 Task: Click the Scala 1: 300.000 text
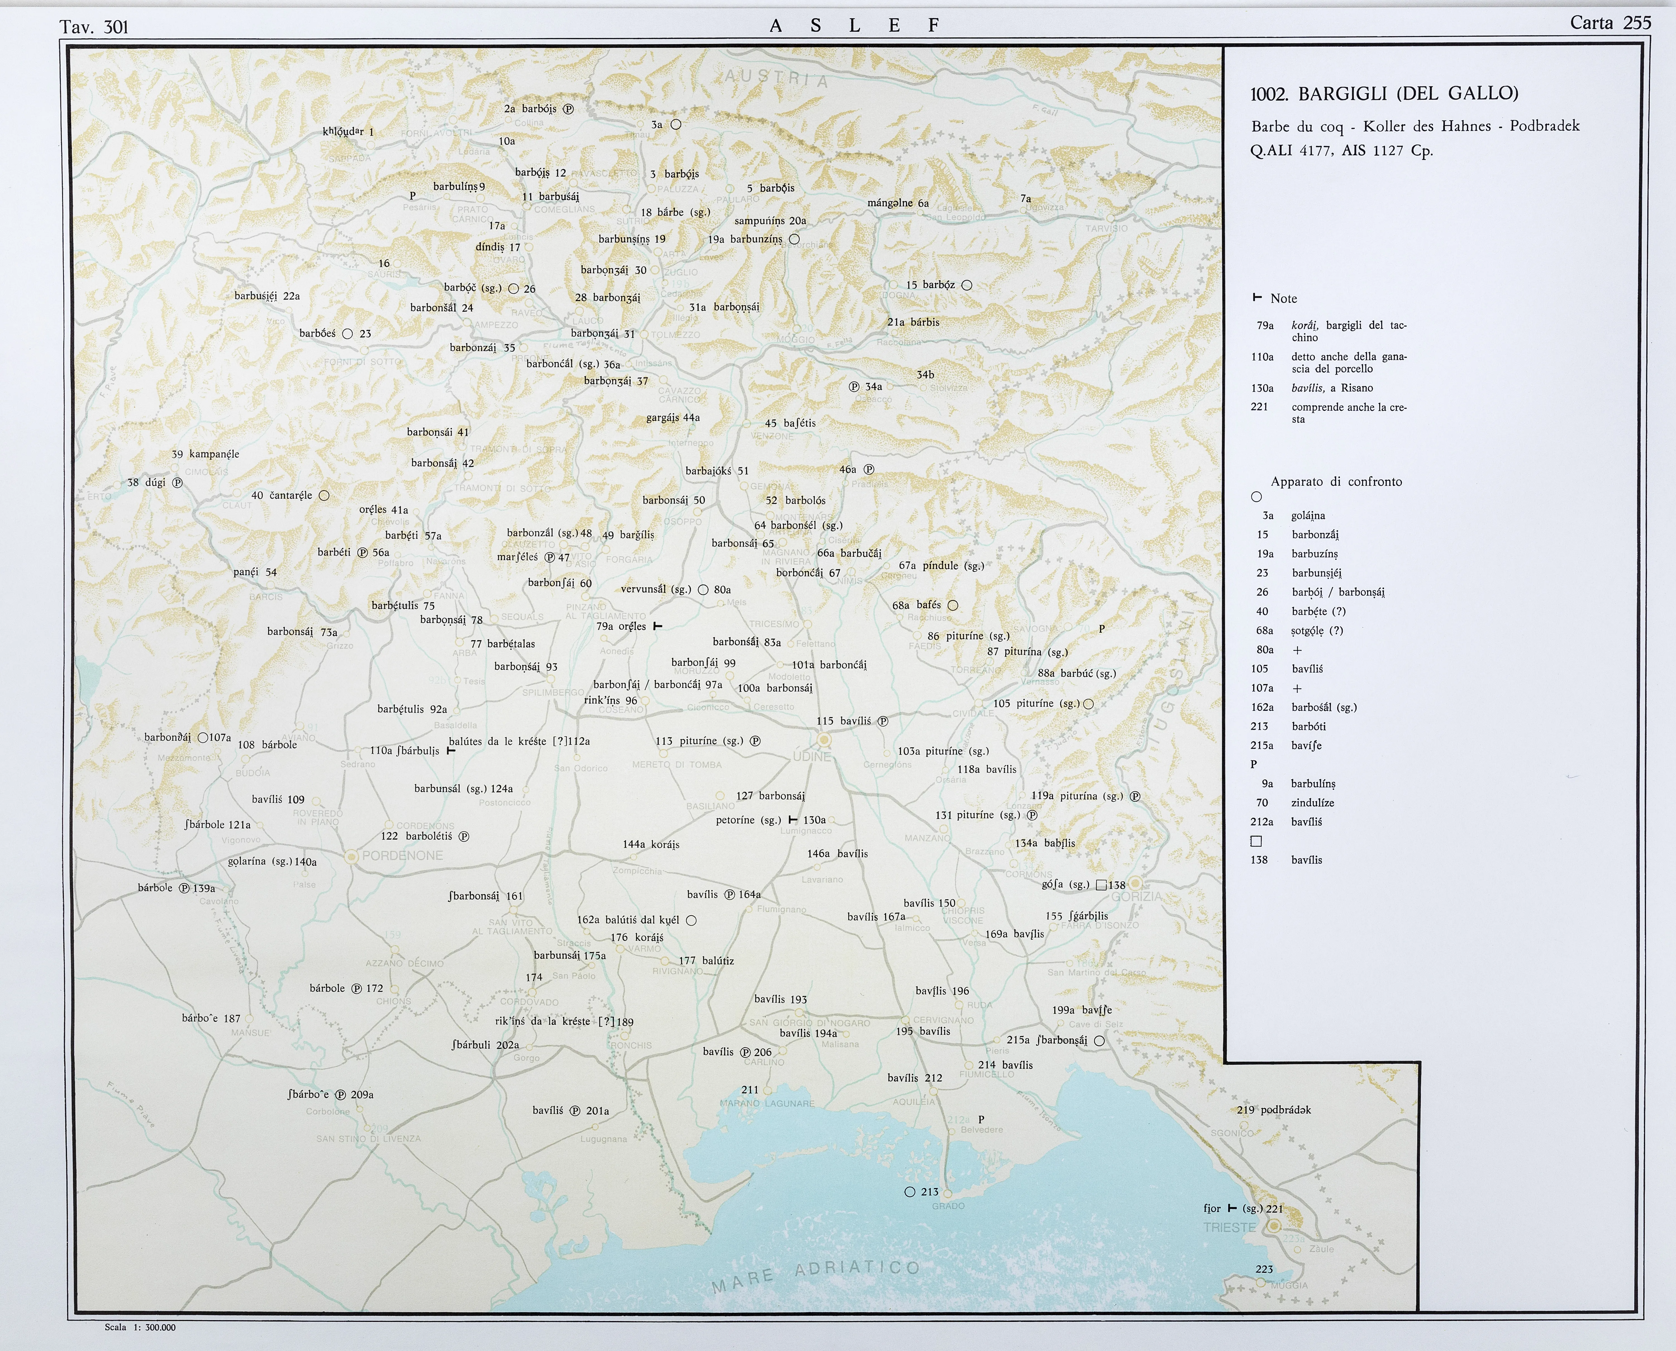coord(140,1328)
